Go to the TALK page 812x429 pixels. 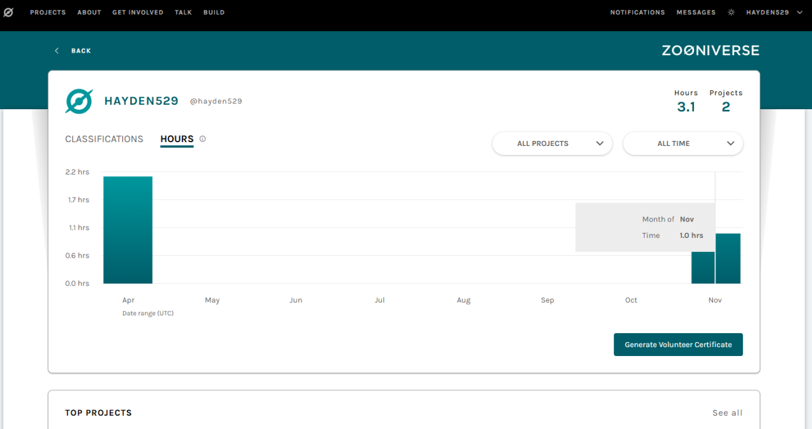click(183, 12)
